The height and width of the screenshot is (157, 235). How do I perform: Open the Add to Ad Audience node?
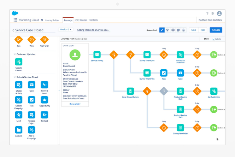point(180,55)
